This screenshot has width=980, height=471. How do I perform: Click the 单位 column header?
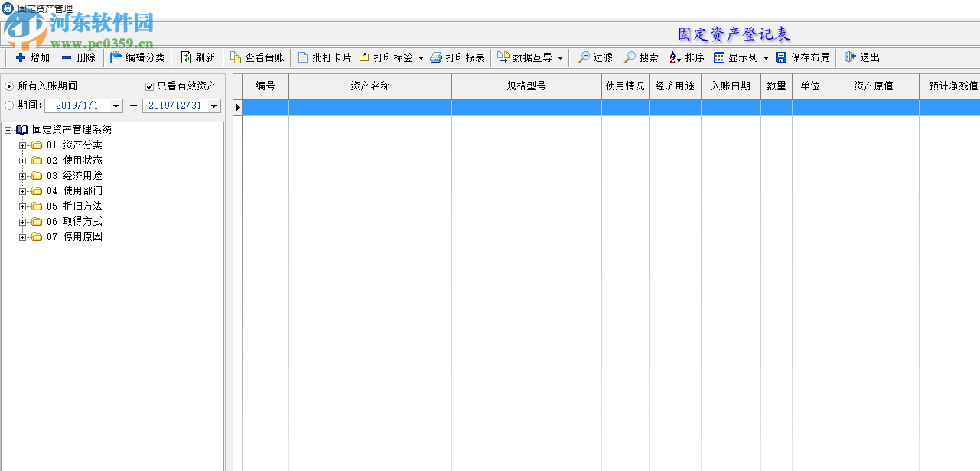pos(810,86)
